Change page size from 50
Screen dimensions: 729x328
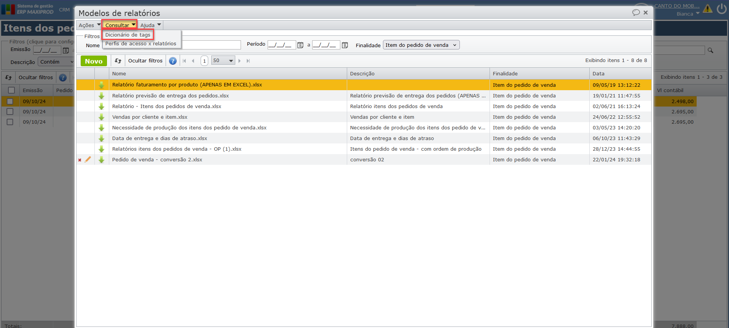click(223, 61)
